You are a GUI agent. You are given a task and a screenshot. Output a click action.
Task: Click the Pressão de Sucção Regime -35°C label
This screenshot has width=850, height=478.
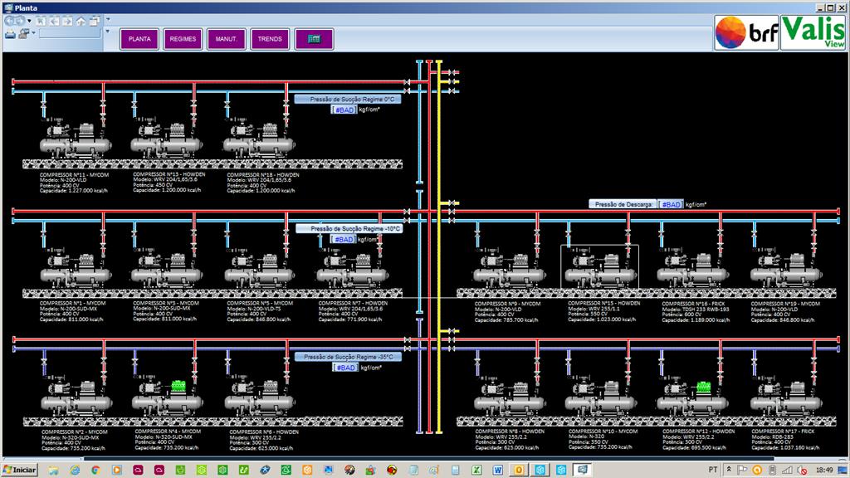pos(349,357)
